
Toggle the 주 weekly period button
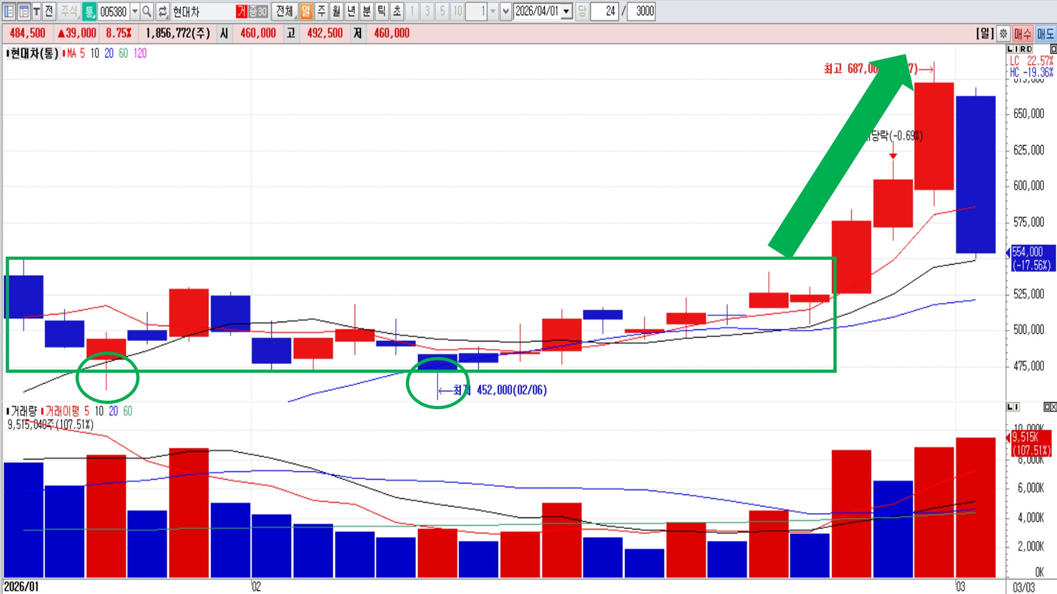coord(321,11)
